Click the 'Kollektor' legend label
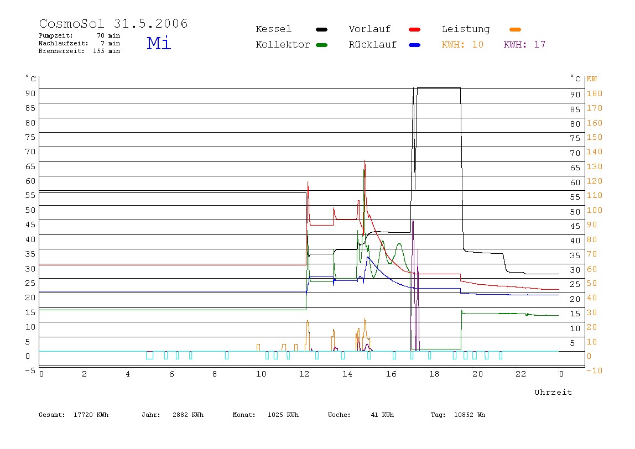This screenshot has width=635, height=449. pos(283,45)
